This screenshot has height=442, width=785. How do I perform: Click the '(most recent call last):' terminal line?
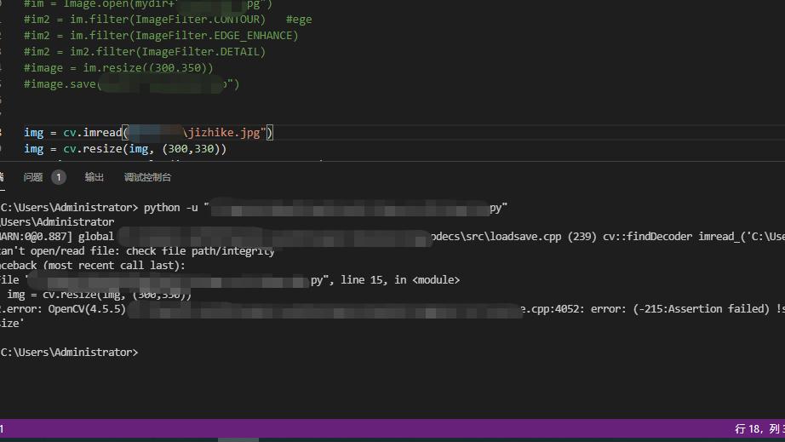[114, 266]
